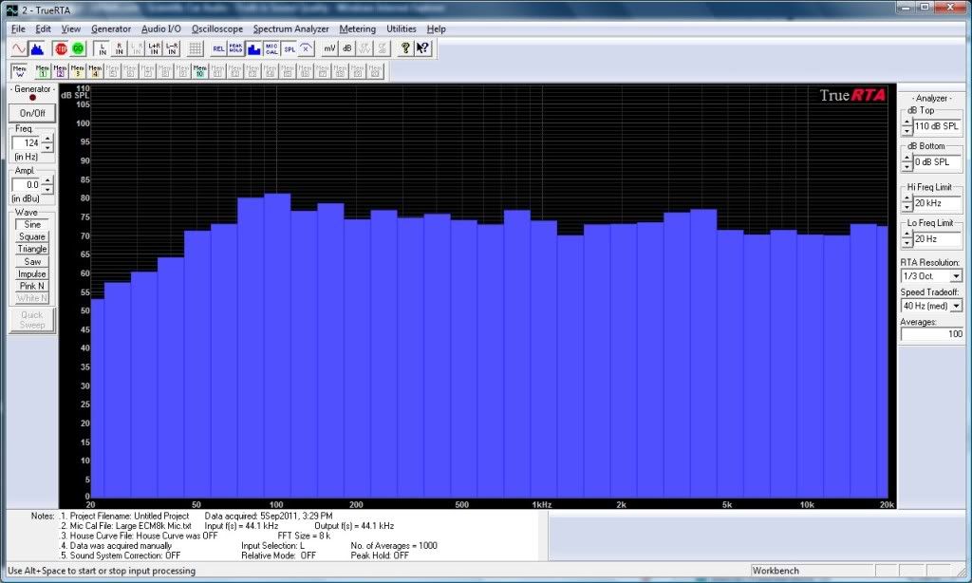
Task: Click the Impulse waveform button
Action: (x=32, y=273)
